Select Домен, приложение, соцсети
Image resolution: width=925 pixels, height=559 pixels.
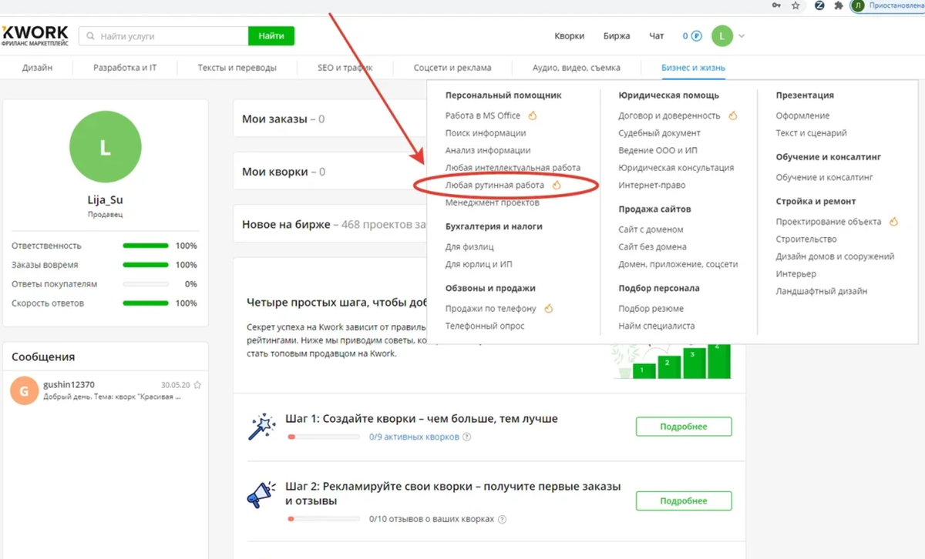pos(678,264)
